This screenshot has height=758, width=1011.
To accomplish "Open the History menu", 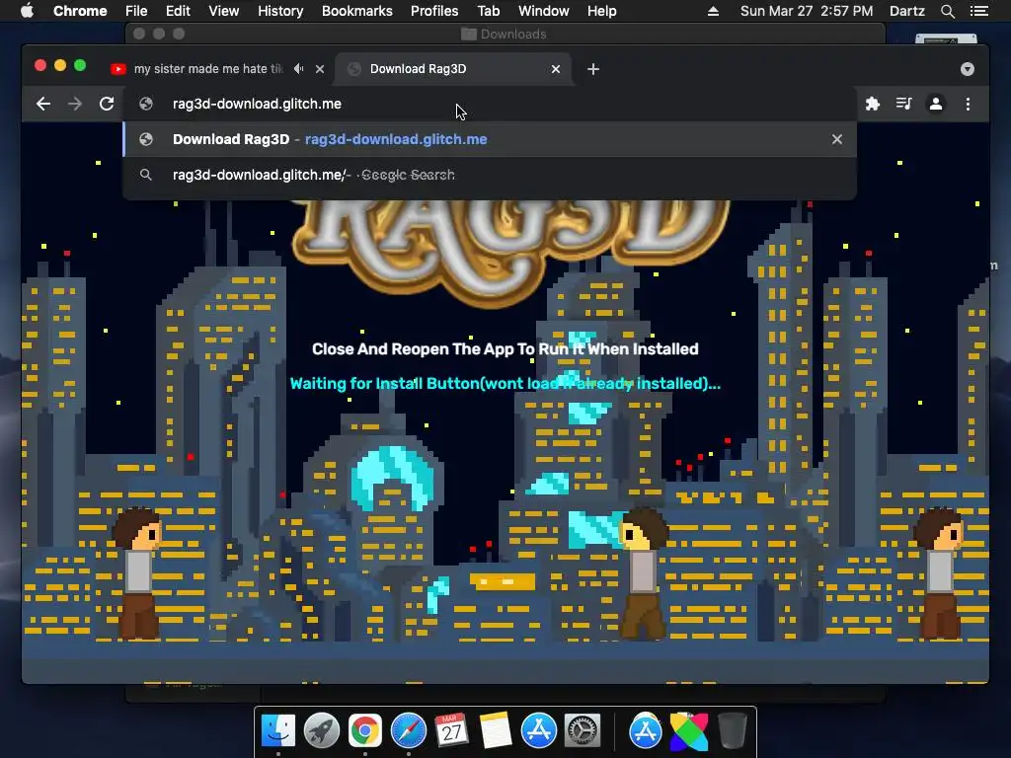I will (x=280, y=11).
